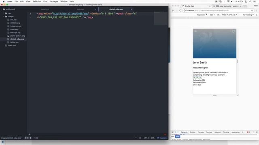Click the add icon on profile card header
The image size is (259, 145).
coord(234,31)
